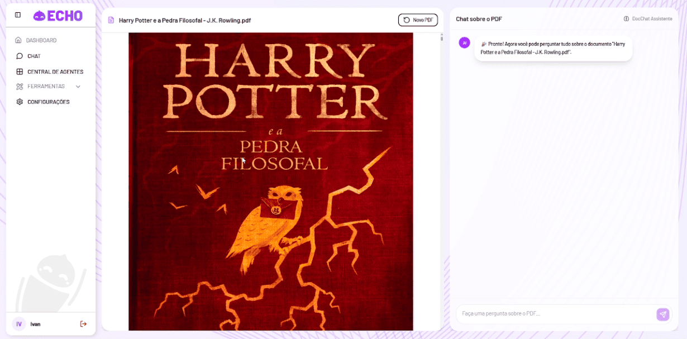Click the PDF document icon in header
This screenshot has width=687, height=339.
(111, 20)
